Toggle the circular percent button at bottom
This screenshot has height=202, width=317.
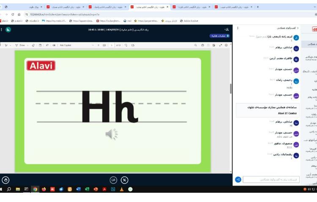125,180
